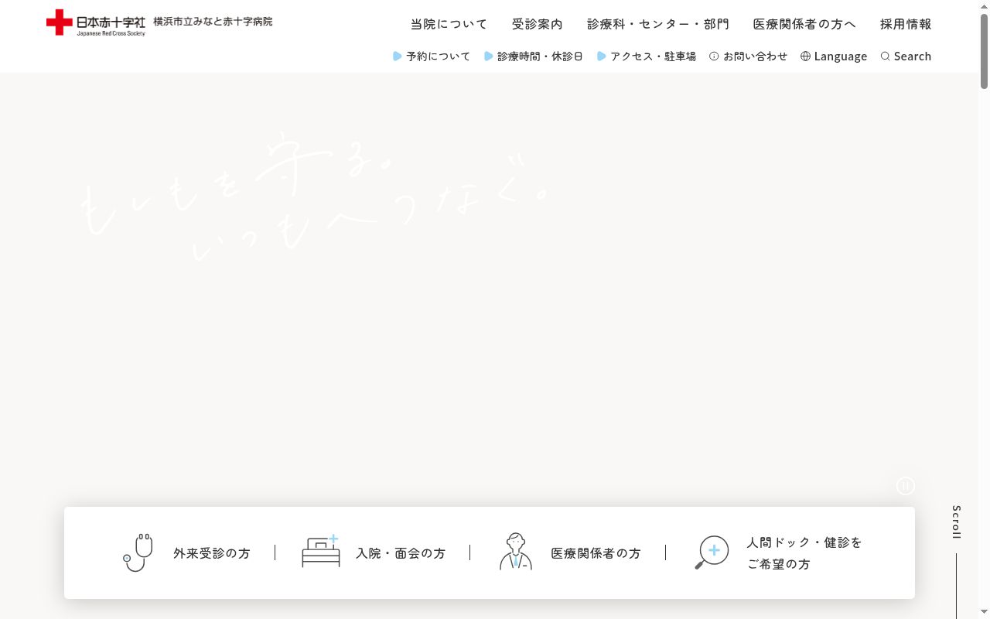Viewport: 990px width, 619px height.
Task: Click the magnifying glass plus icon
Action: (x=712, y=552)
